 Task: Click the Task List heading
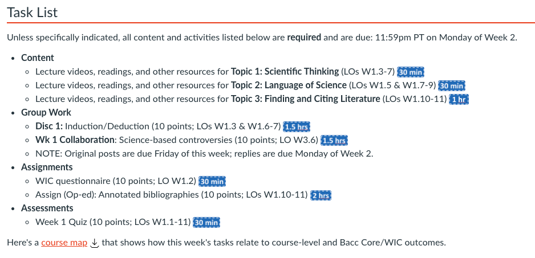pos(33,13)
